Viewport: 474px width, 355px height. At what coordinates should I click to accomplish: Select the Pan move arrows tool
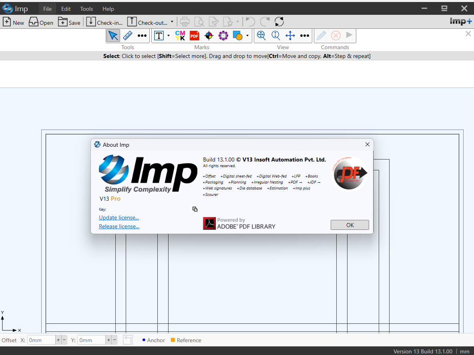[x=290, y=36]
